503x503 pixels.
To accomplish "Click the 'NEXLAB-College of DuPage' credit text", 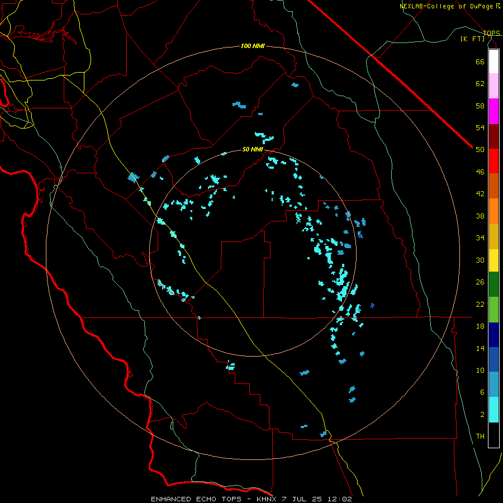I will tap(448, 6).
